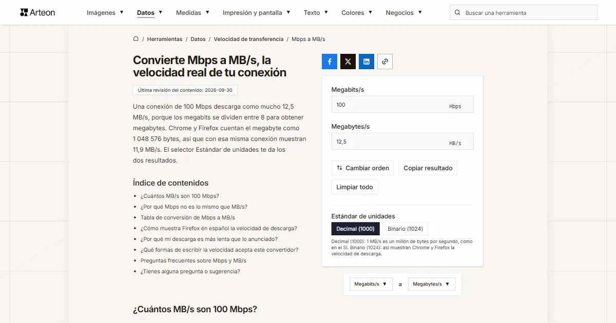The image size is (616, 323).
Task: Open the Impresión y pantalla menu
Action: [x=257, y=13]
